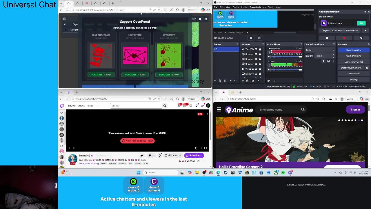Open 9Anime hamburger menu
Viewport: 371px width, 209px height.
click(x=219, y=109)
